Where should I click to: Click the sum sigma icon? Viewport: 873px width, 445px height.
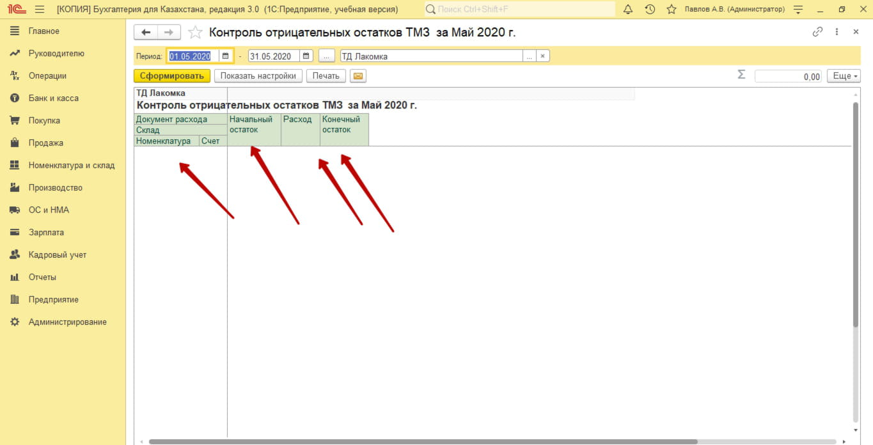741,75
